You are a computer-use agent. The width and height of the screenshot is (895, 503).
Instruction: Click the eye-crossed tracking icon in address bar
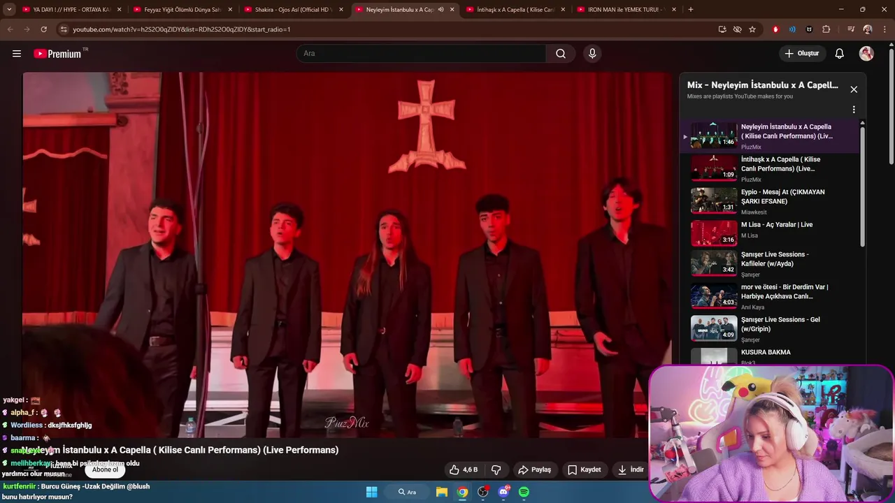737,29
